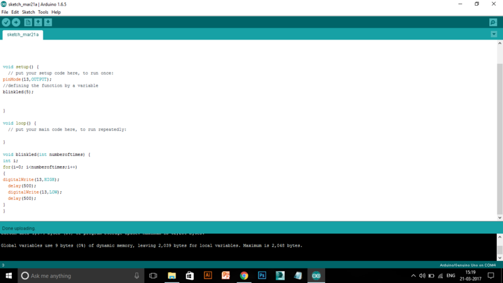Upload the sketch with the arrow button
Screen dimensions: 503x283
[16, 23]
